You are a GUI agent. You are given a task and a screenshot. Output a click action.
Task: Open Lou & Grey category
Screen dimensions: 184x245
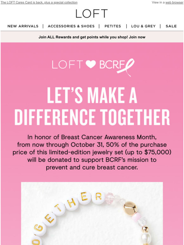(143, 26)
